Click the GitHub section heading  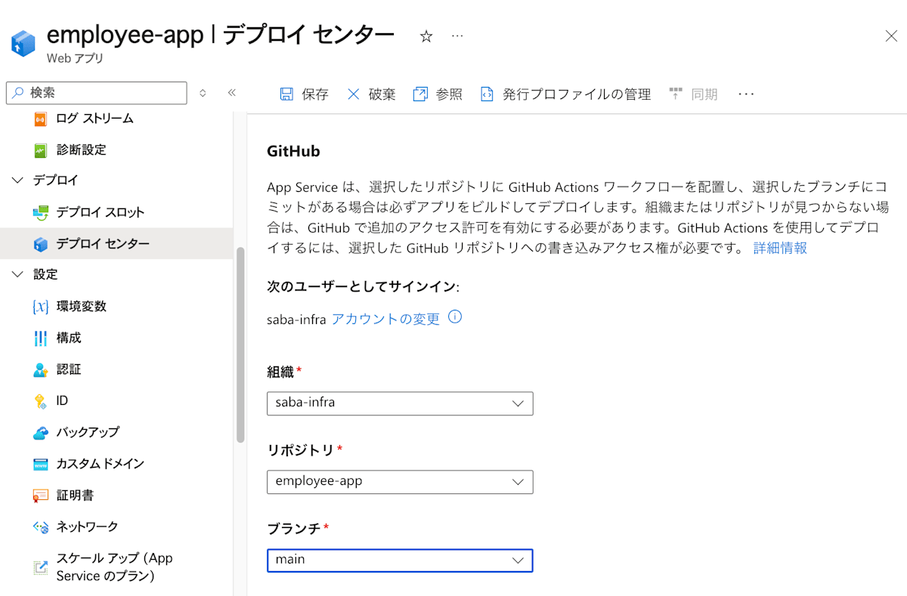pos(293,151)
